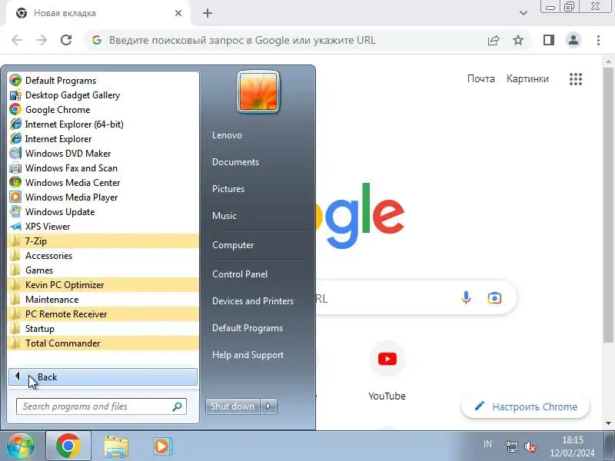
Task: Open XPS Viewer
Action: (x=103, y=226)
